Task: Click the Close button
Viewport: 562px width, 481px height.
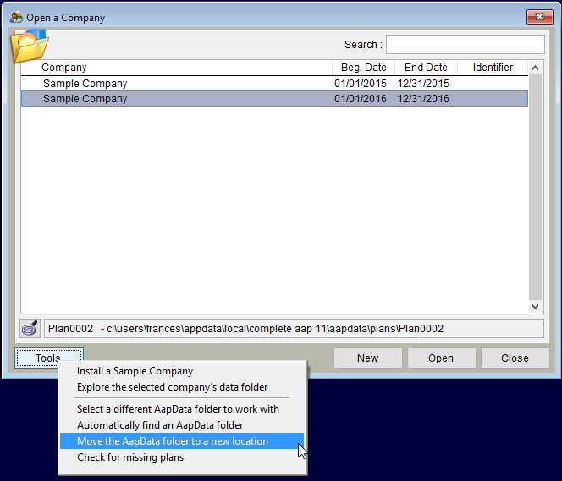Action: pyautogui.click(x=515, y=358)
